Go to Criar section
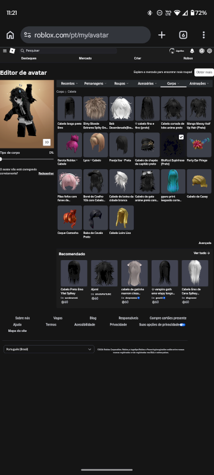 (138, 58)
